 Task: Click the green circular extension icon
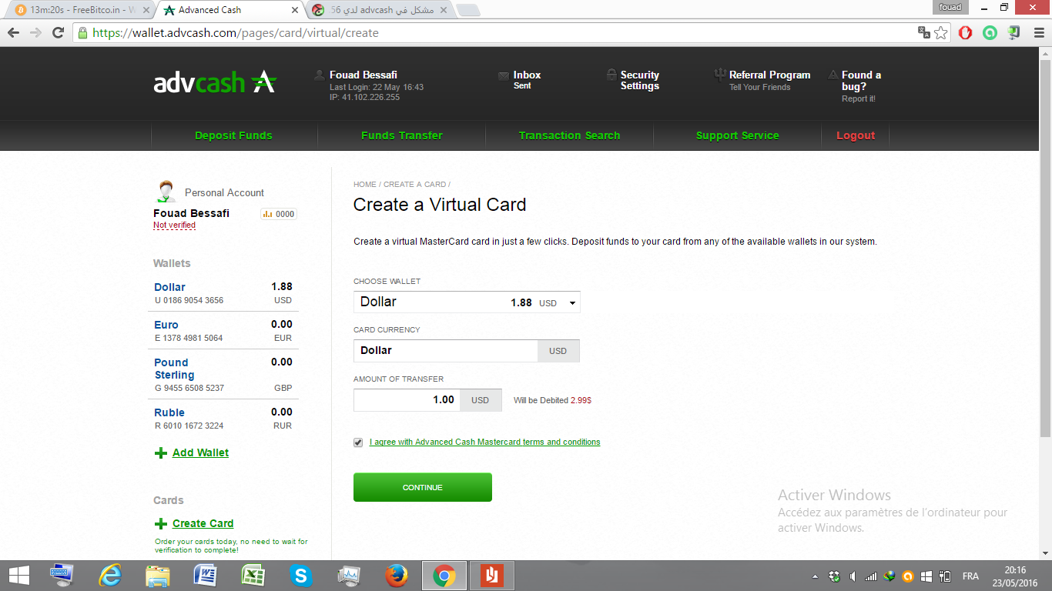coord(990,32)
